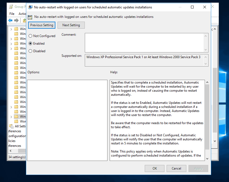Click the policy setting icon beside heading
Screen dimensions: 229x182
30,17
